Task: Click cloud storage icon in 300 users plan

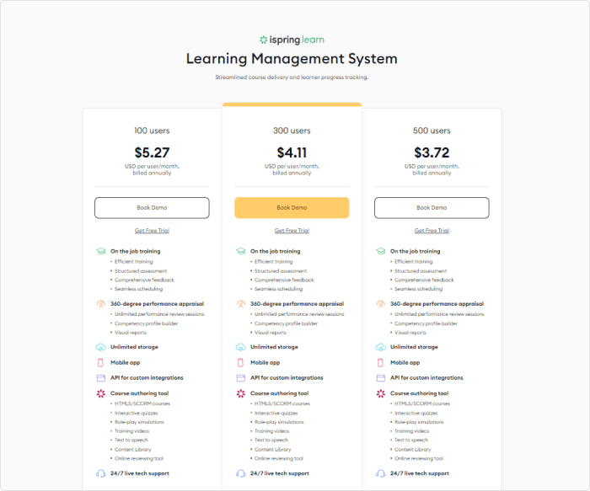Action: click(241, 347)
